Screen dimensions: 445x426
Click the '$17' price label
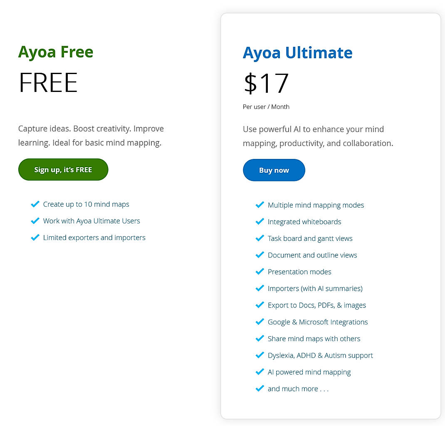click(x=266, y=83)
